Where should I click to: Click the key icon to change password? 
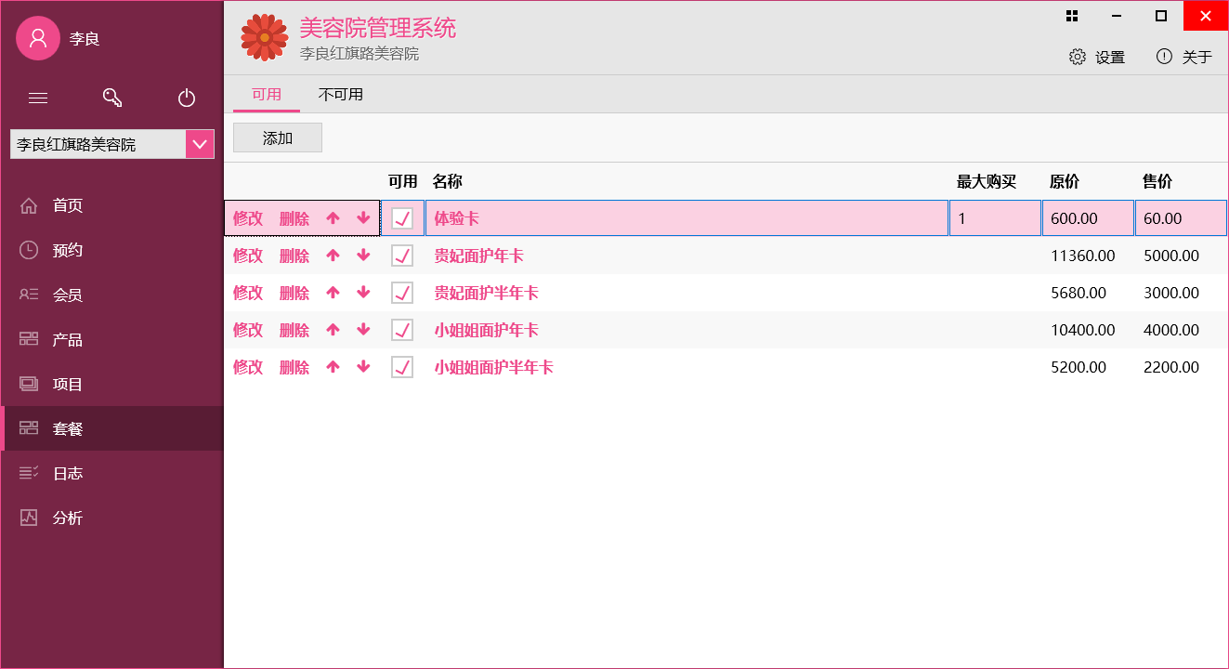(x=112, y=98)
